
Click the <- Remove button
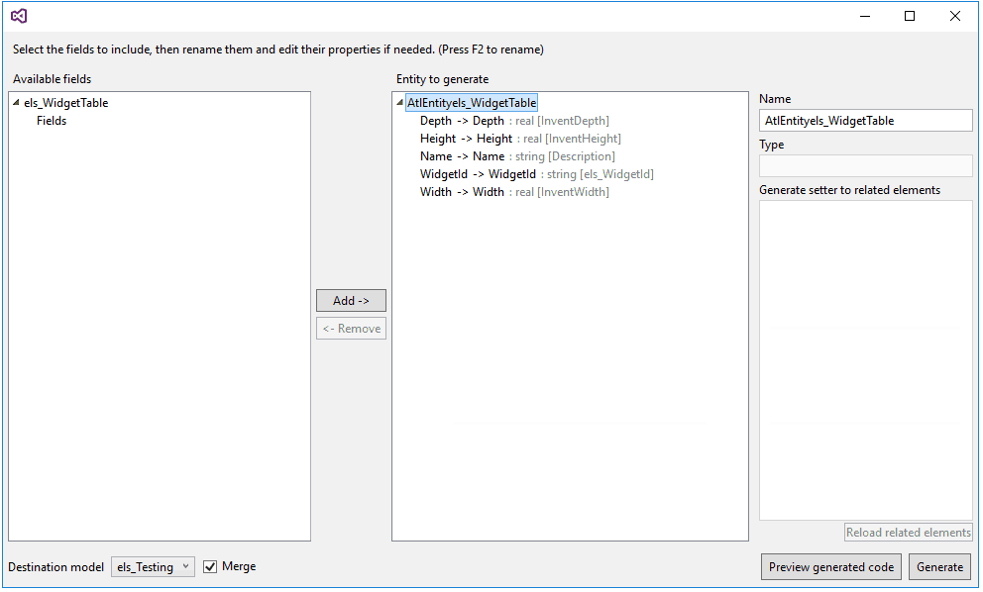click(x=351, y=329)
